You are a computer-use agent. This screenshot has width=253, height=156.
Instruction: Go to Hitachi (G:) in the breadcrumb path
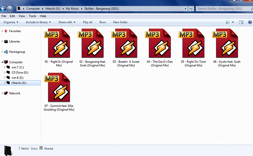[53, 8]
